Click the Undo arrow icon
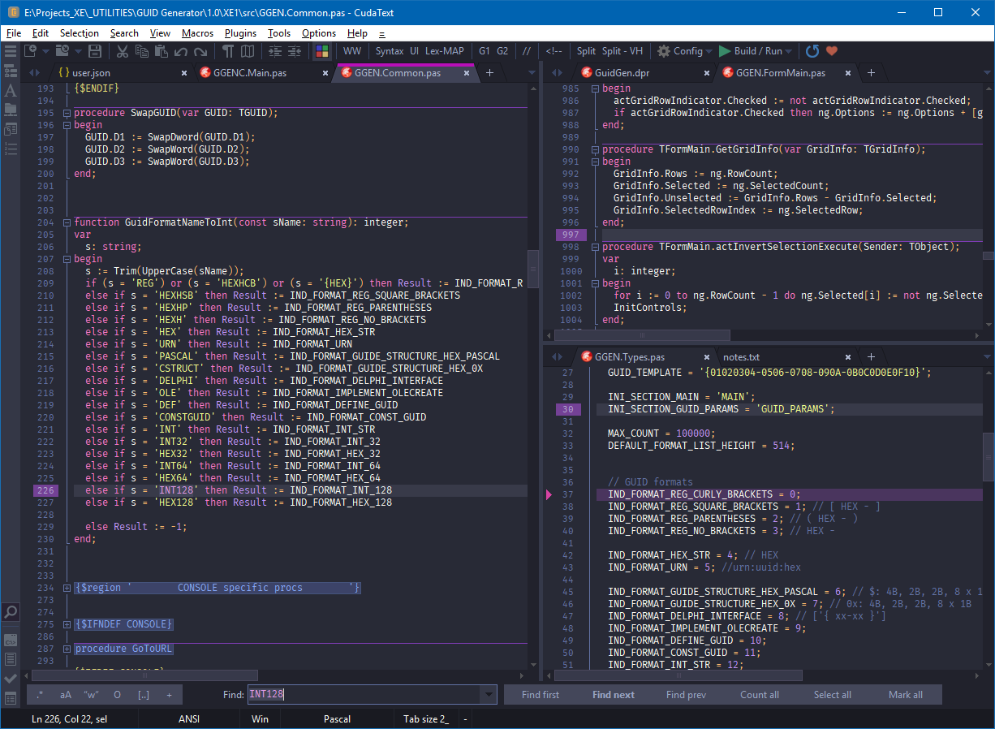Image resolution: width=995 pixels, height=729 pixels. click(180, 51)
